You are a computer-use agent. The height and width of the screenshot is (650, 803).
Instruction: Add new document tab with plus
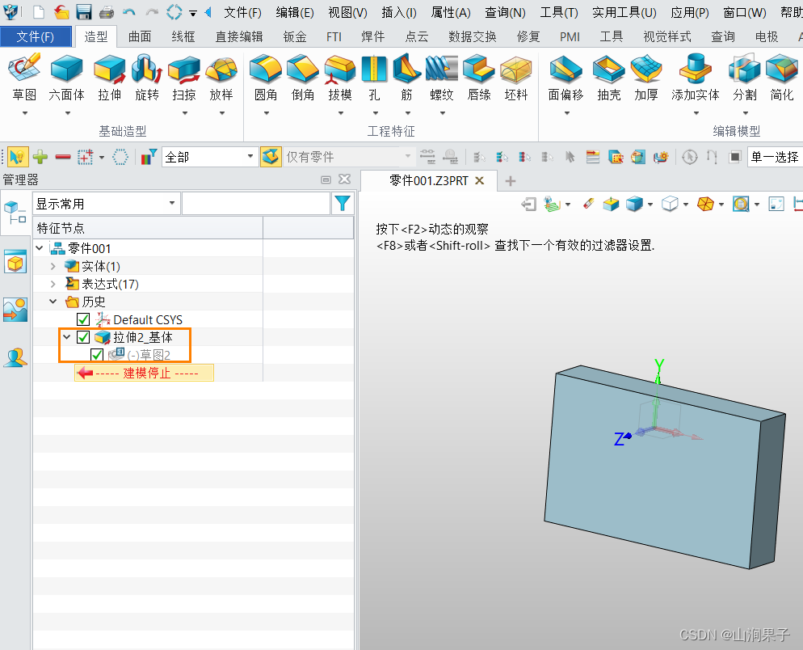[x=510, y=180]
